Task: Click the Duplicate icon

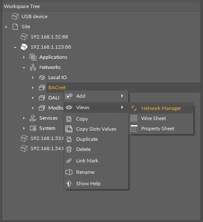Action: tap(69, 139)
